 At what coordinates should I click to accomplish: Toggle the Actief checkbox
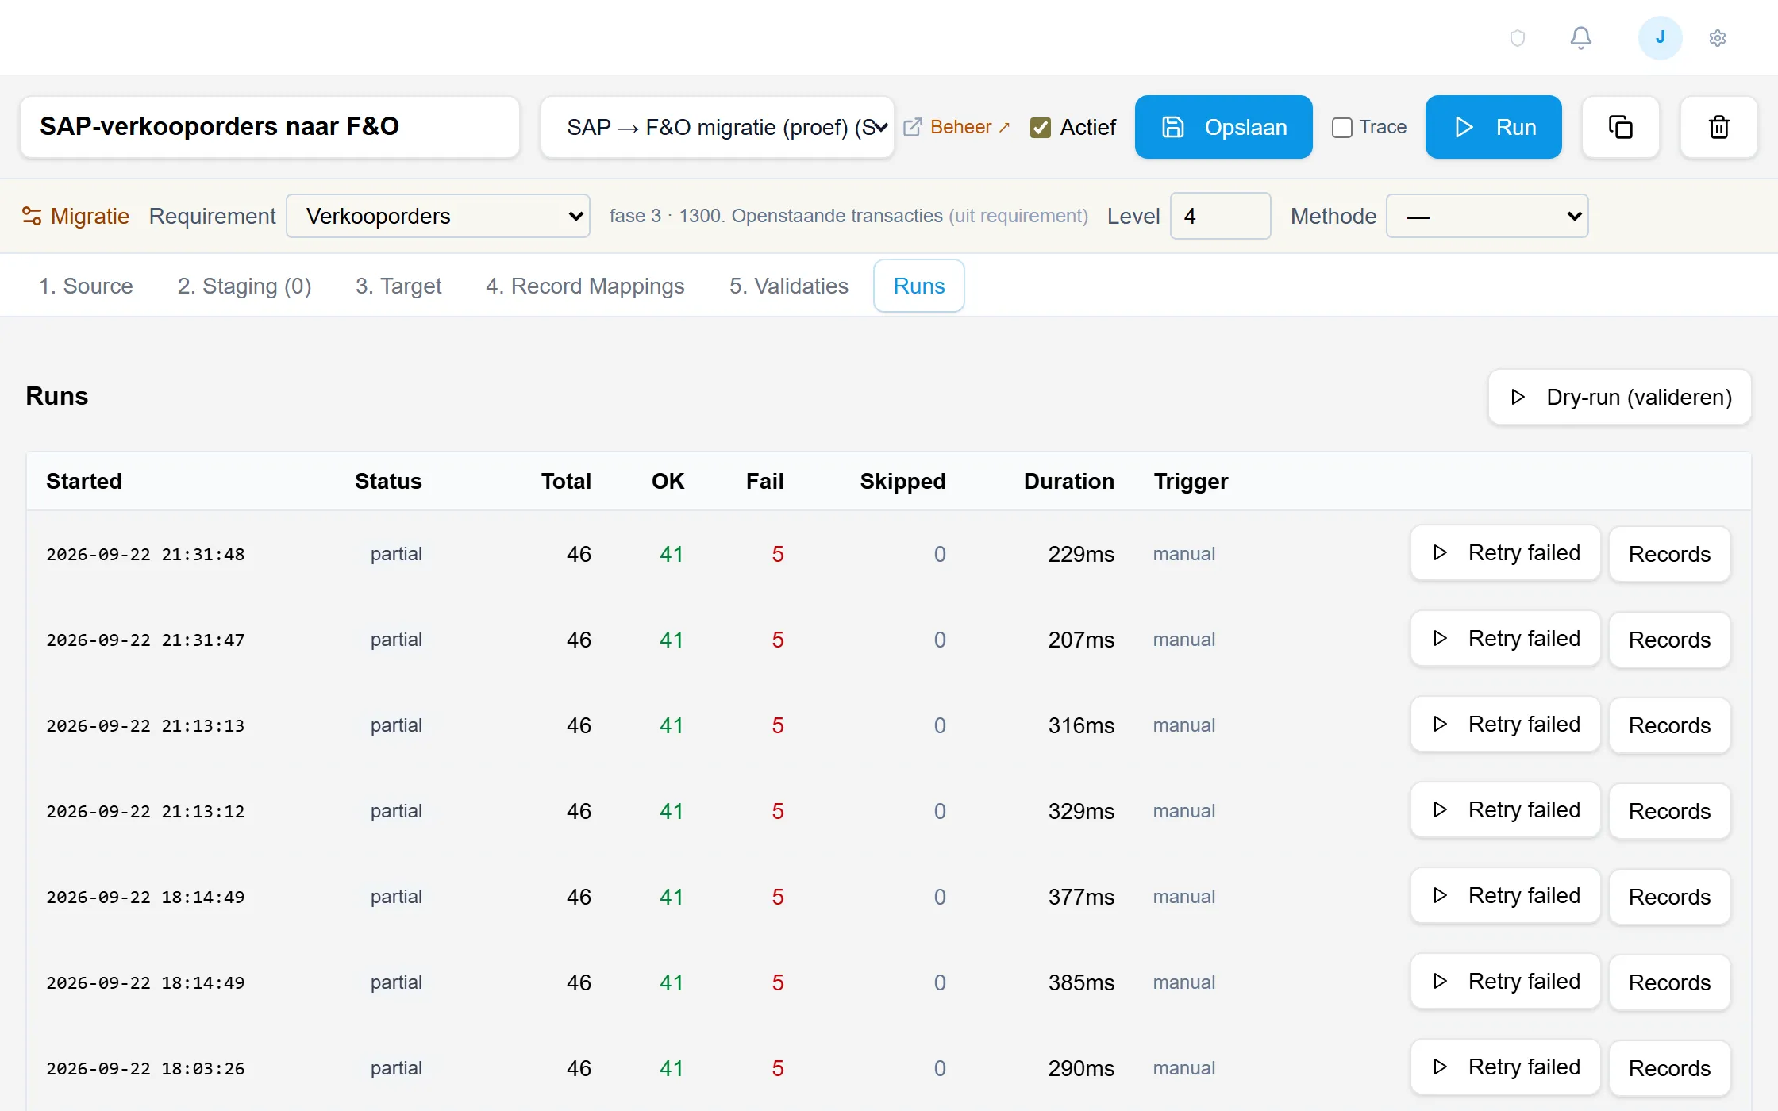click(1040, 128)
